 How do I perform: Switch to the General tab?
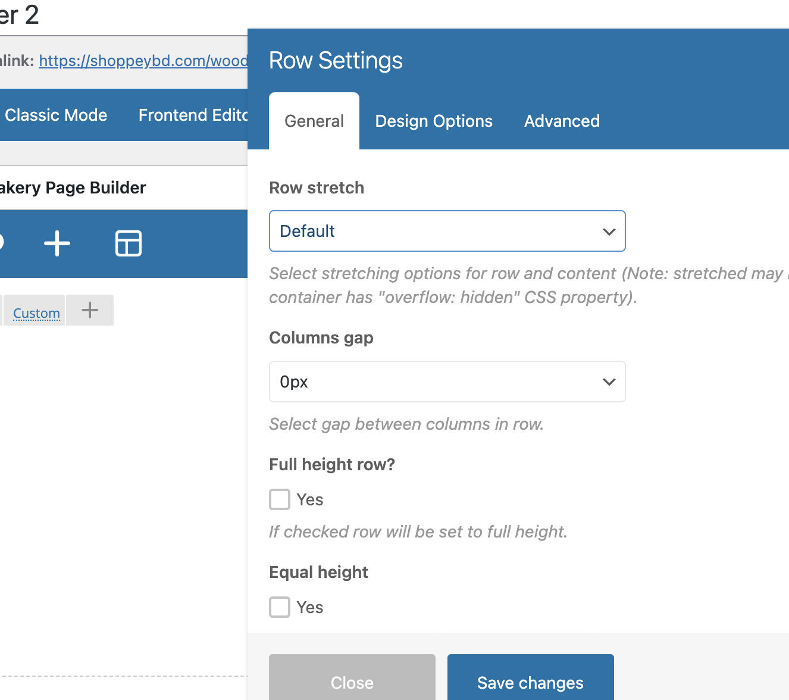pyautogui.click(x=314, y=121)
